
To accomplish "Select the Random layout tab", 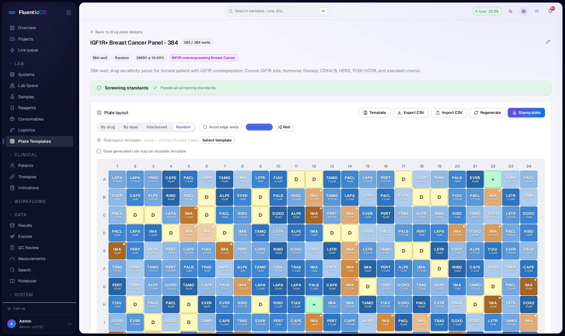I will [x=183, y=127].
